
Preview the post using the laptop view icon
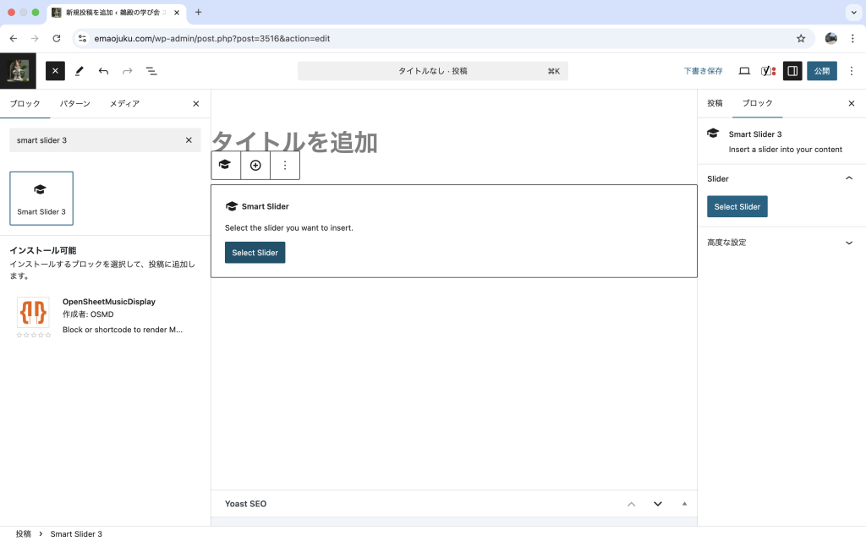744,71
